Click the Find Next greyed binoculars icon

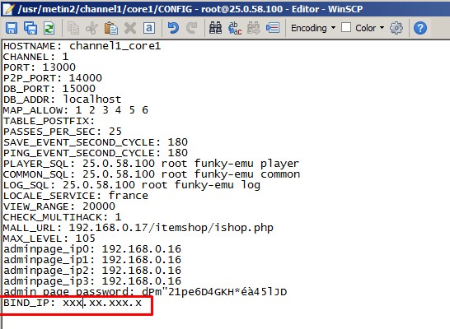click(254, 28)
